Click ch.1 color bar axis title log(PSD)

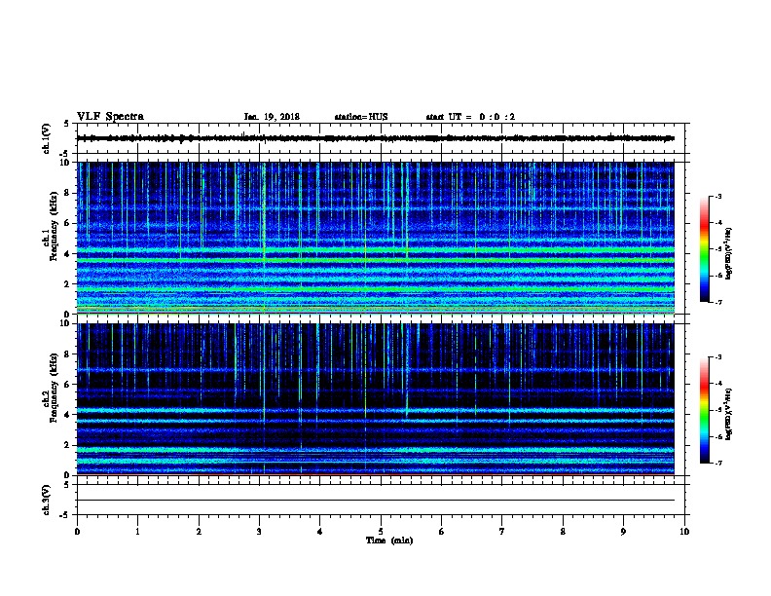[x=728, y=253]
